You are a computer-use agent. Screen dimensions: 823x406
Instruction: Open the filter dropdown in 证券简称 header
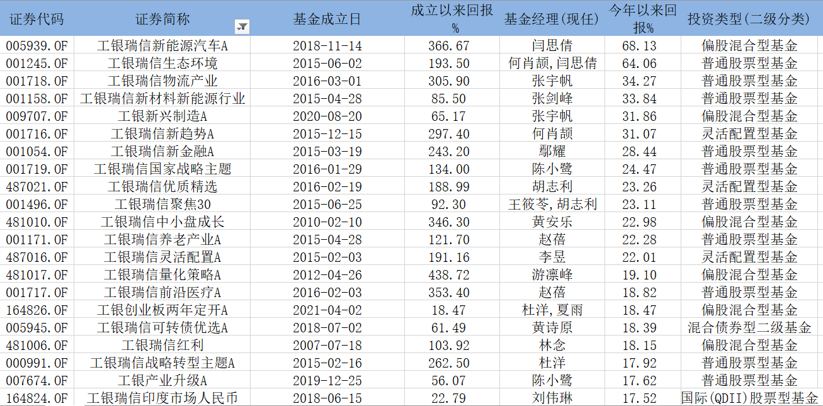(x=242, y=26)
